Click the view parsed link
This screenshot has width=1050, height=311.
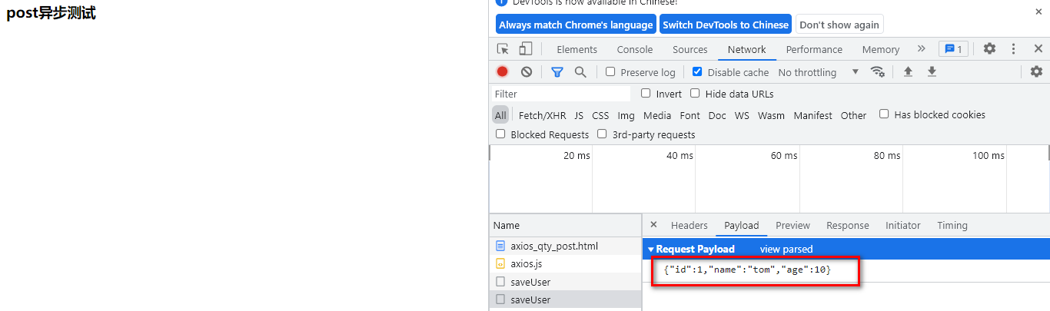(786, 249)
